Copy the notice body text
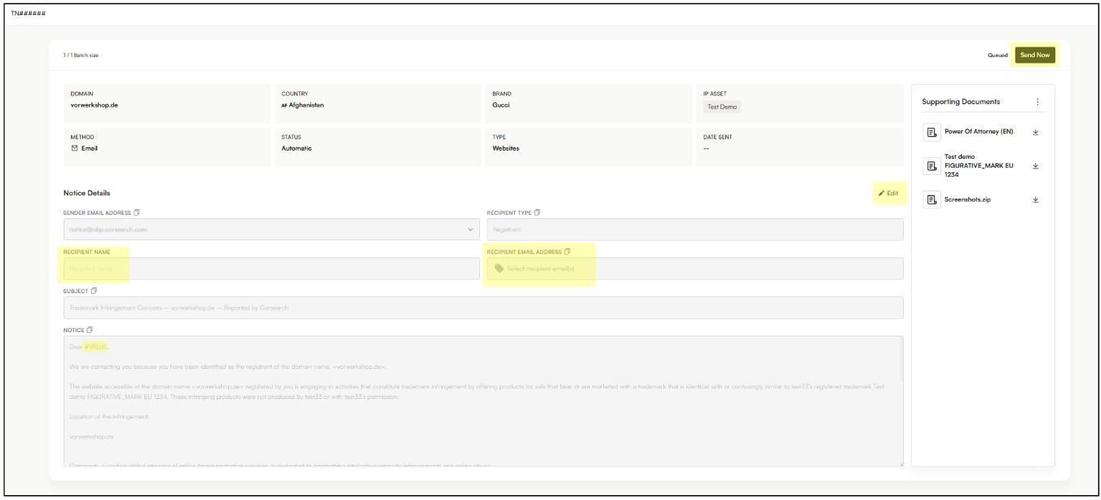 click(90, 330)
